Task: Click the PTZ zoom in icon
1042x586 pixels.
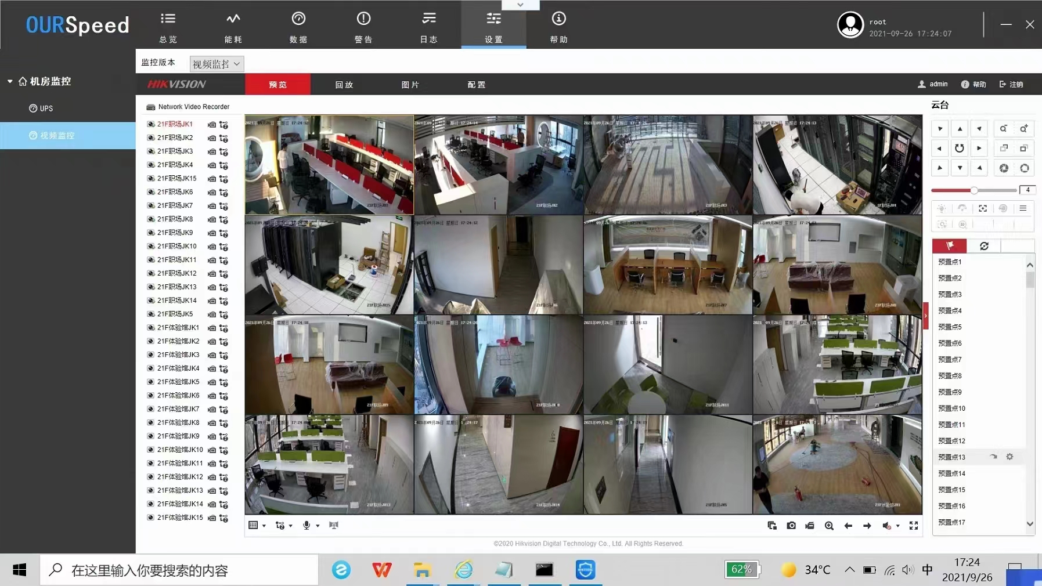Action: coord(1024,129)
